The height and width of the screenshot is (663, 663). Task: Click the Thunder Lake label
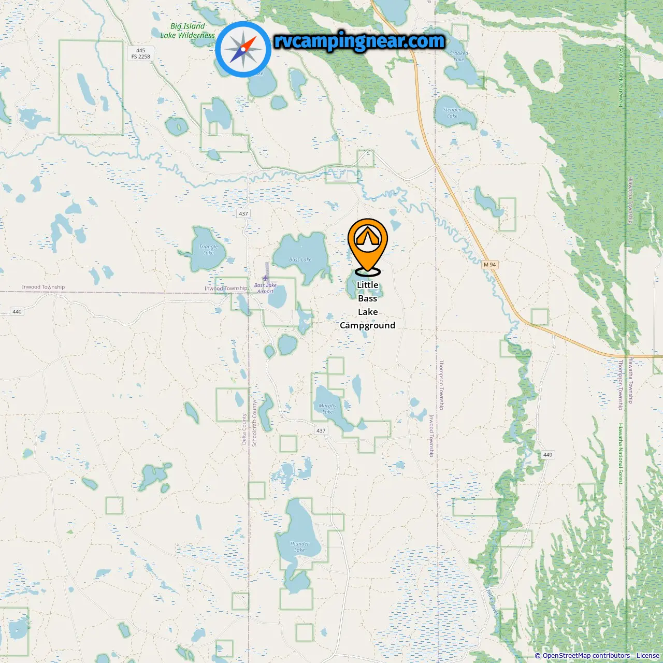coord(300,547)
